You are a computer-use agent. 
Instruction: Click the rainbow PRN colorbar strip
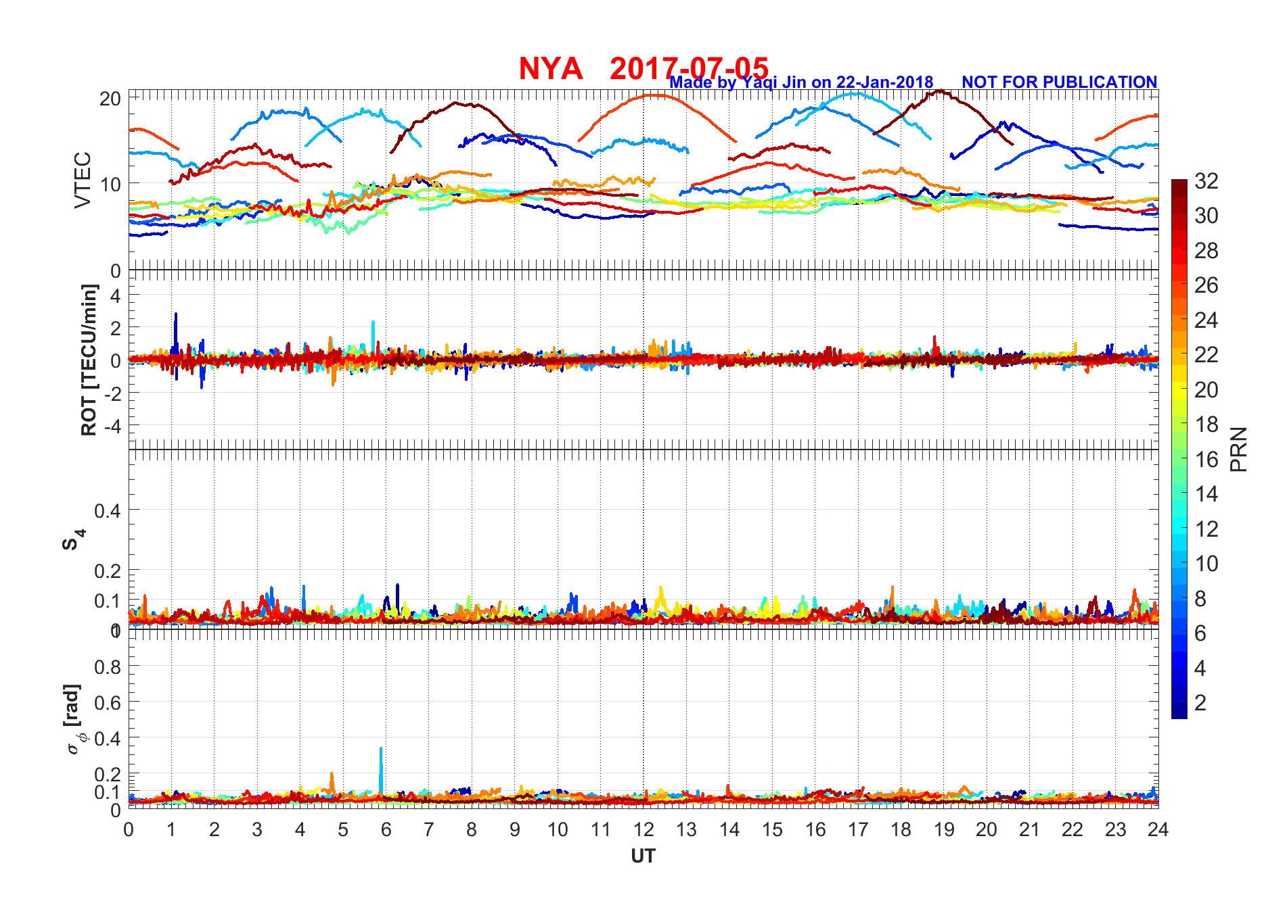pos(1179,449)
